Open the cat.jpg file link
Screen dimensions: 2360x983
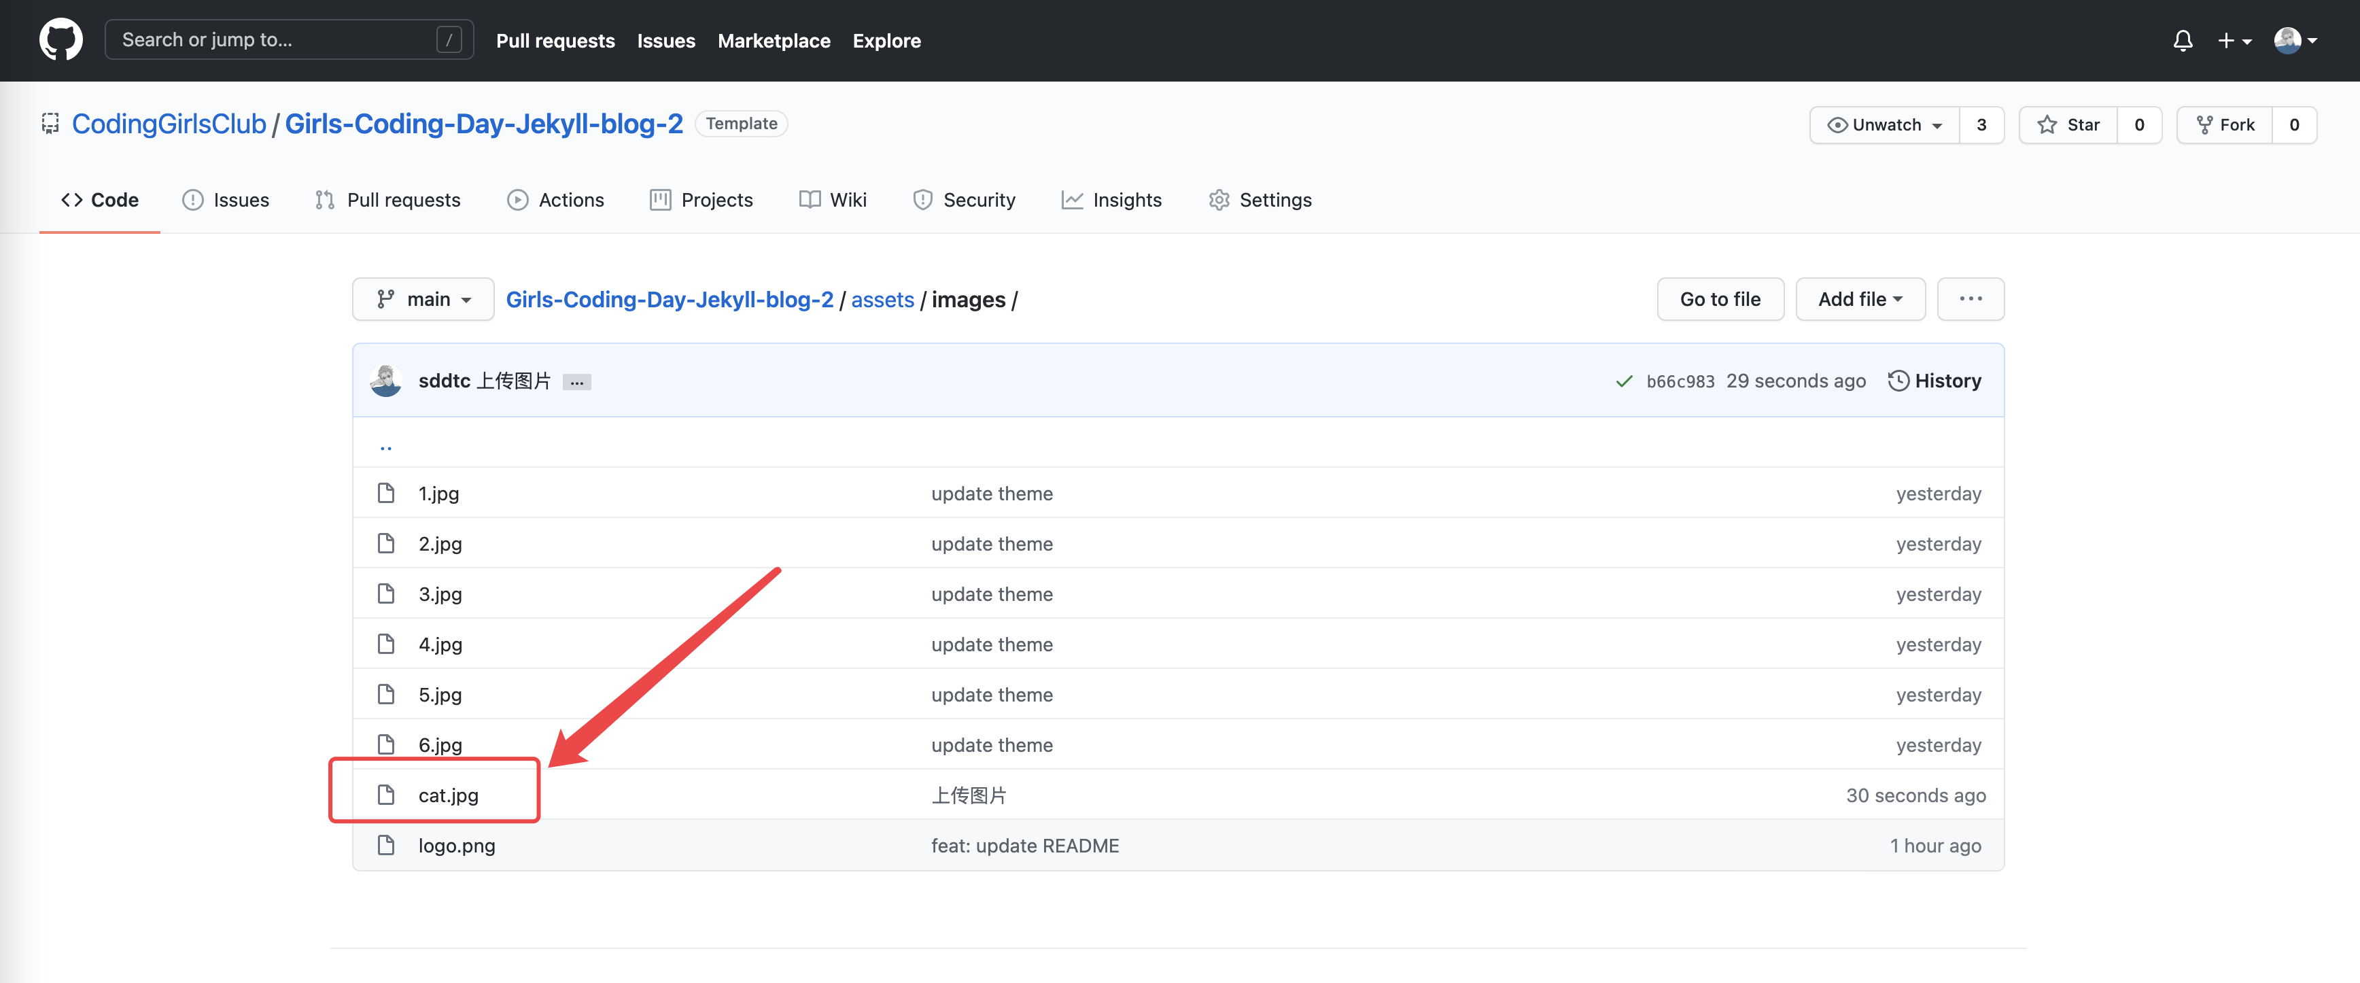coord(448,795)
